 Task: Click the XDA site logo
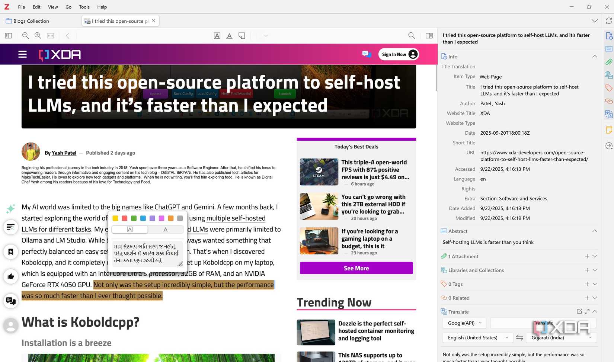(x=60, y=55)
